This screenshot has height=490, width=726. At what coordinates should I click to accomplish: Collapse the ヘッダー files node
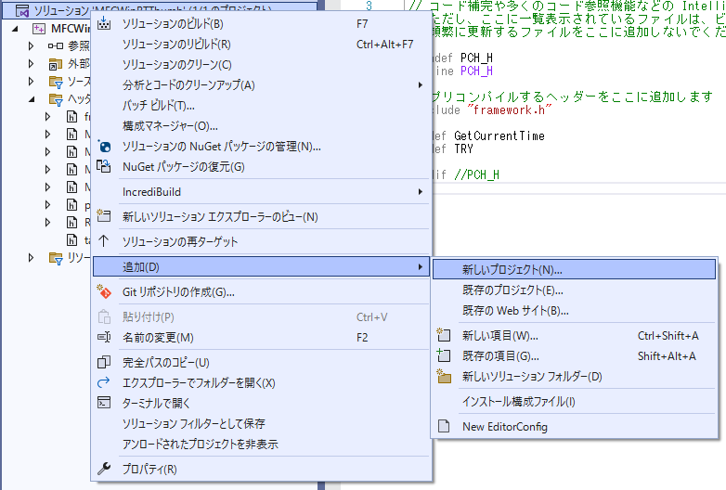point(32,99)
